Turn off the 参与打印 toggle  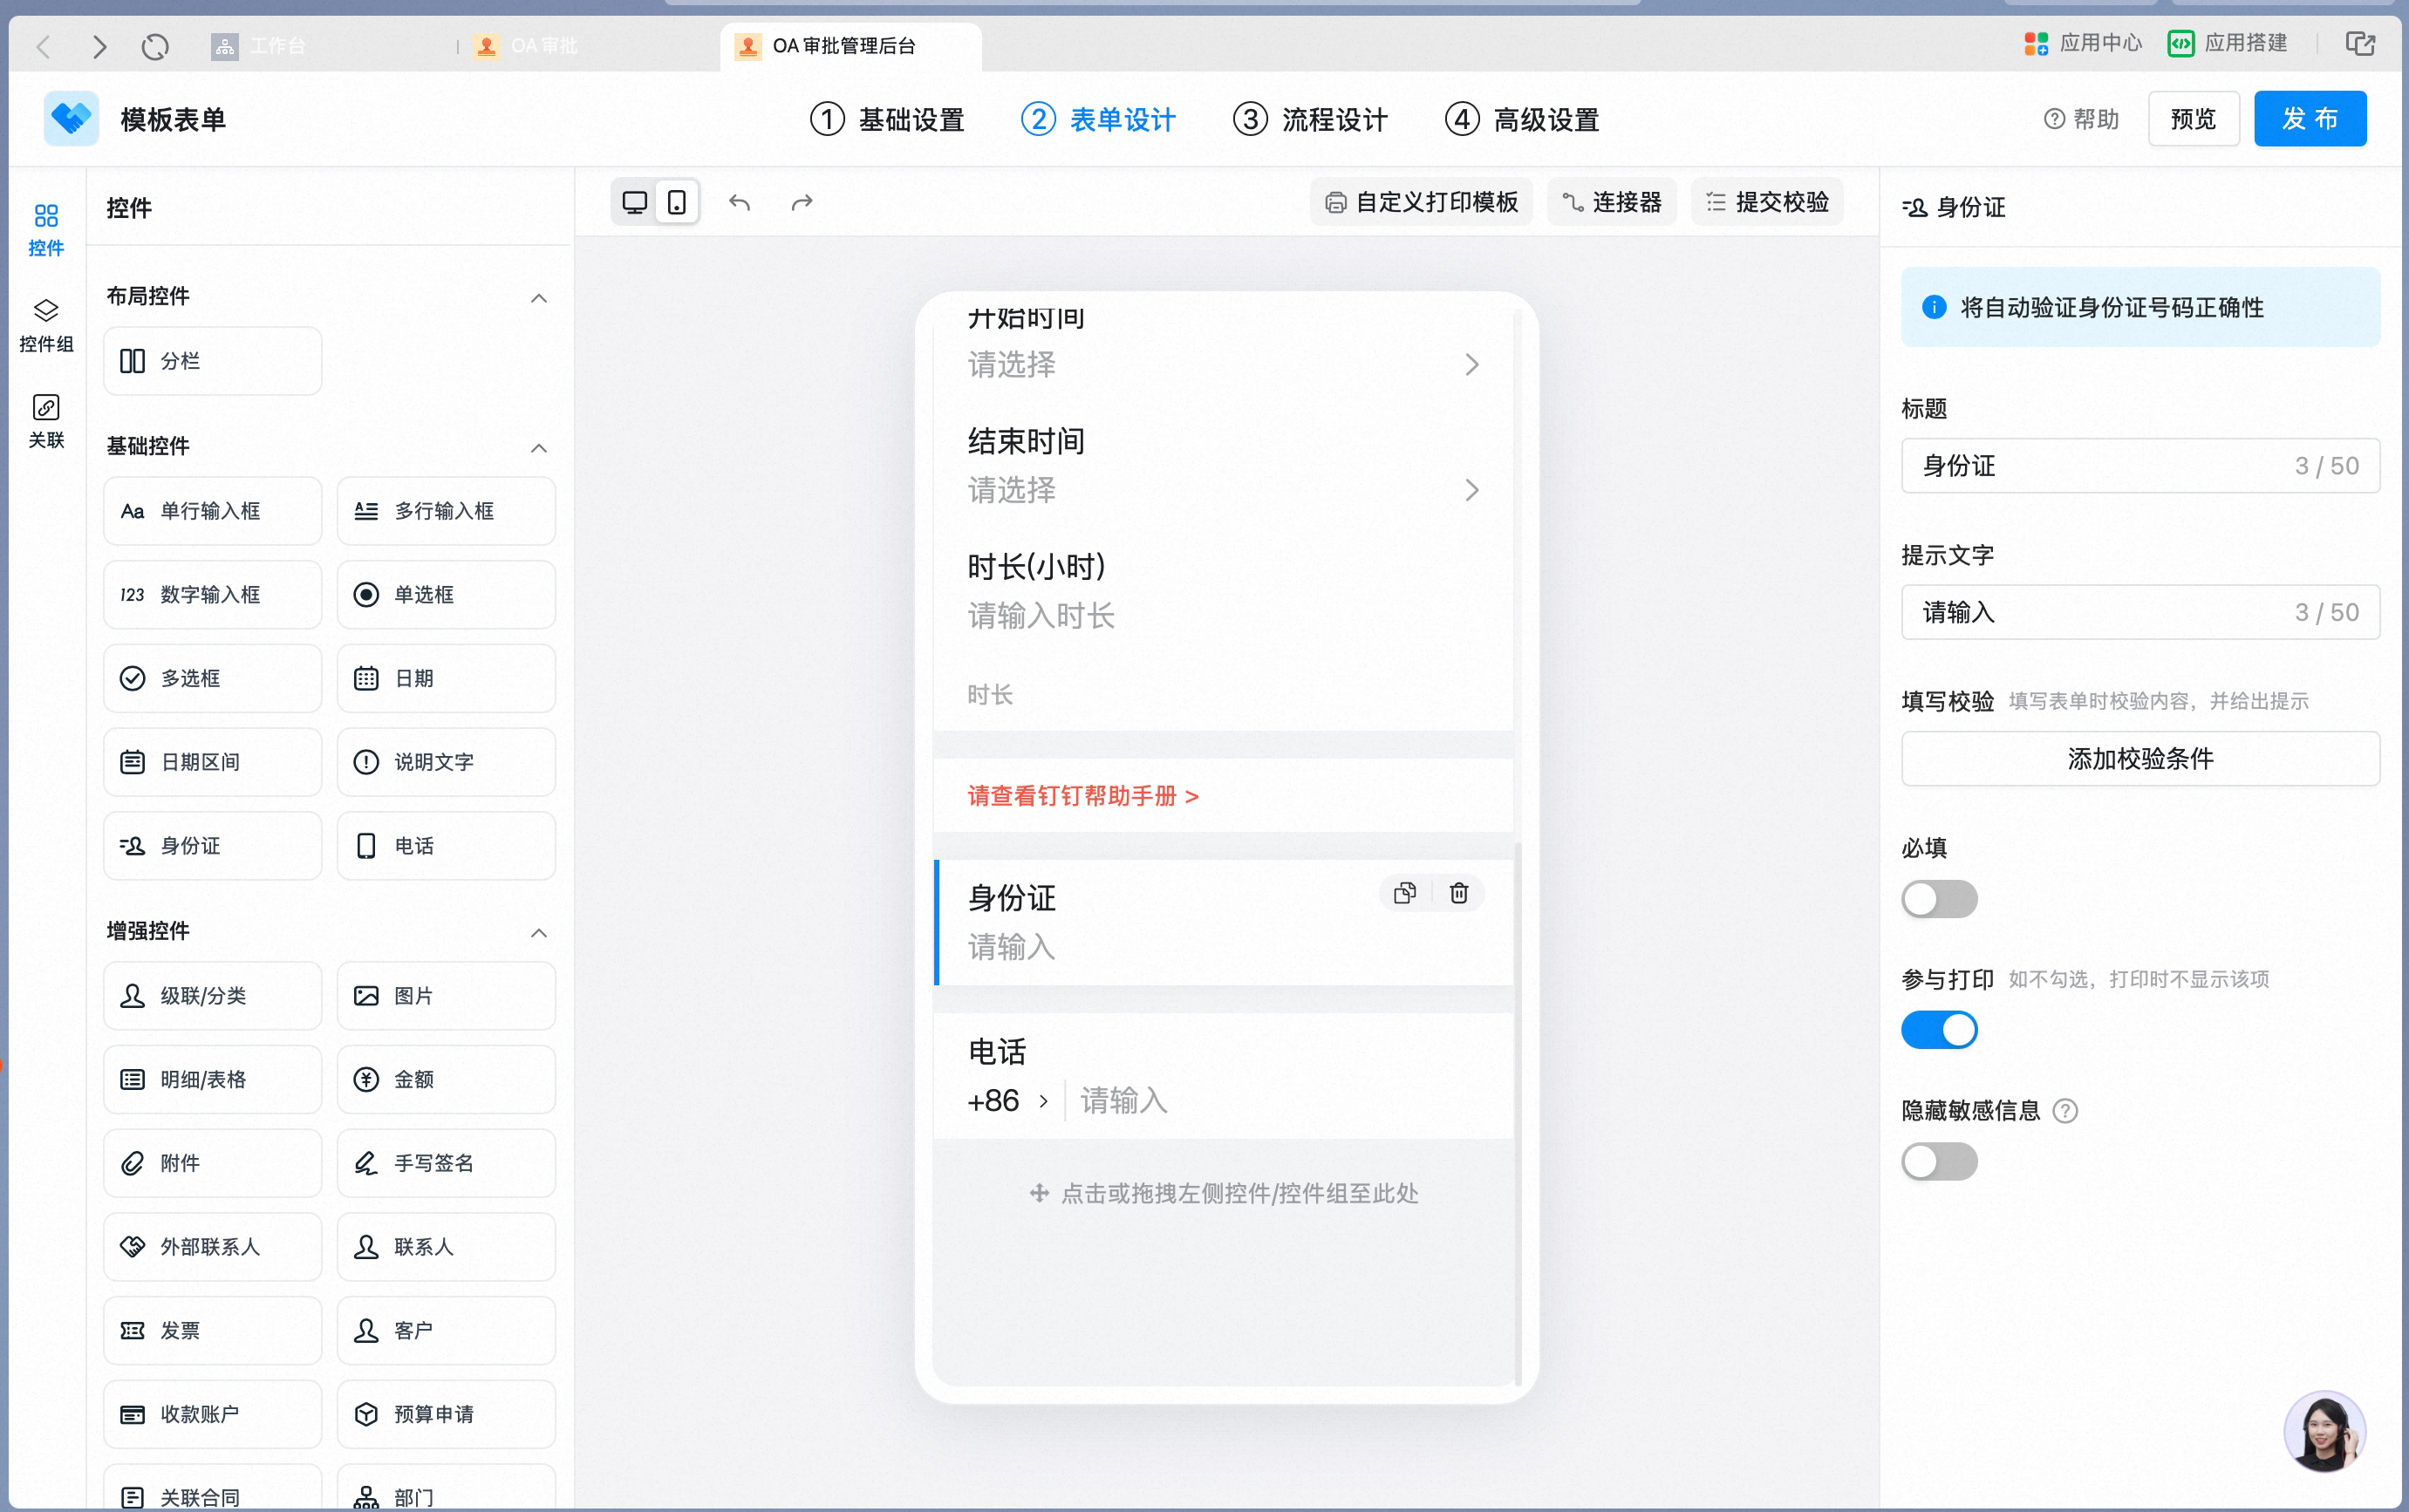[1939, 1030]
